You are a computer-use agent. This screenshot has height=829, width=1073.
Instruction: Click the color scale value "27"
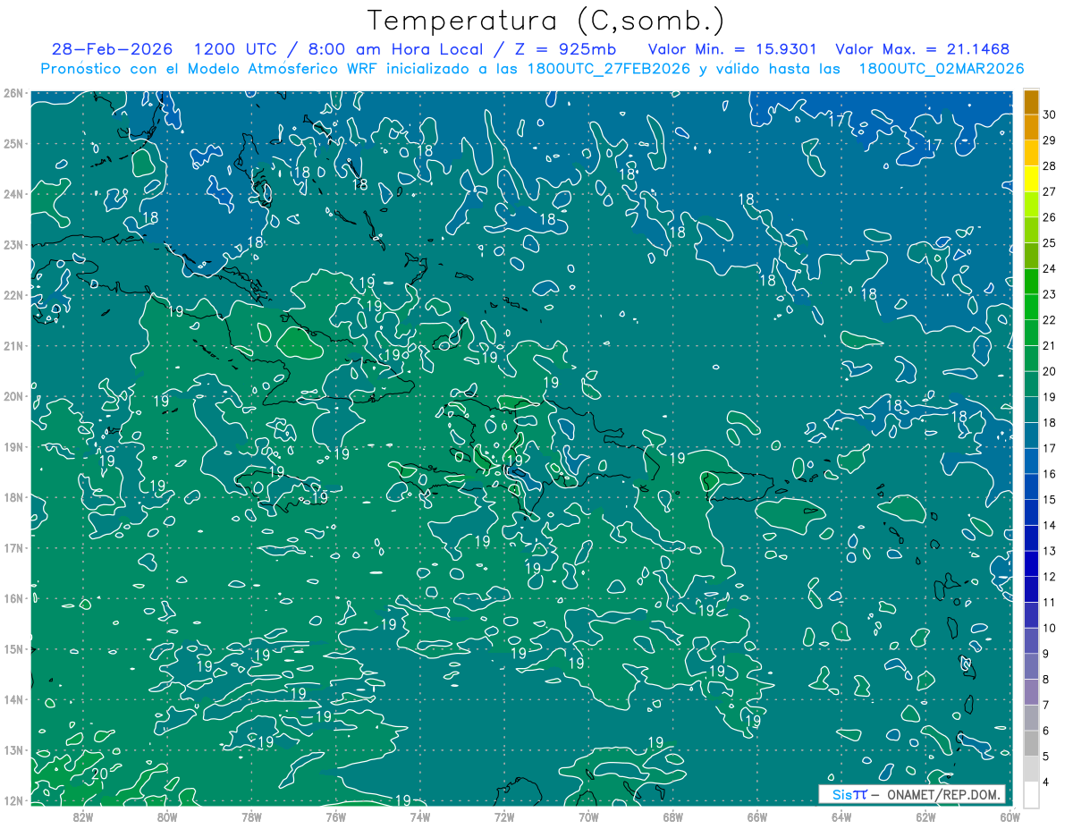[1050, 191]
